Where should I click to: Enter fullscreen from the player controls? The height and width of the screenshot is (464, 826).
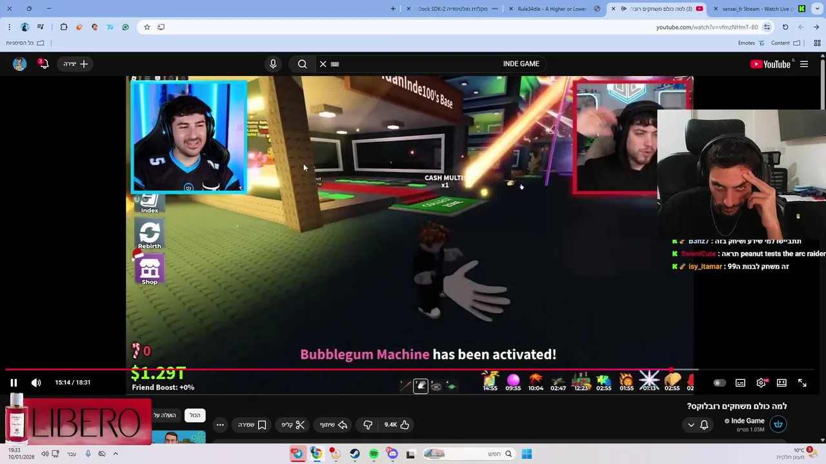click(802, 383)
